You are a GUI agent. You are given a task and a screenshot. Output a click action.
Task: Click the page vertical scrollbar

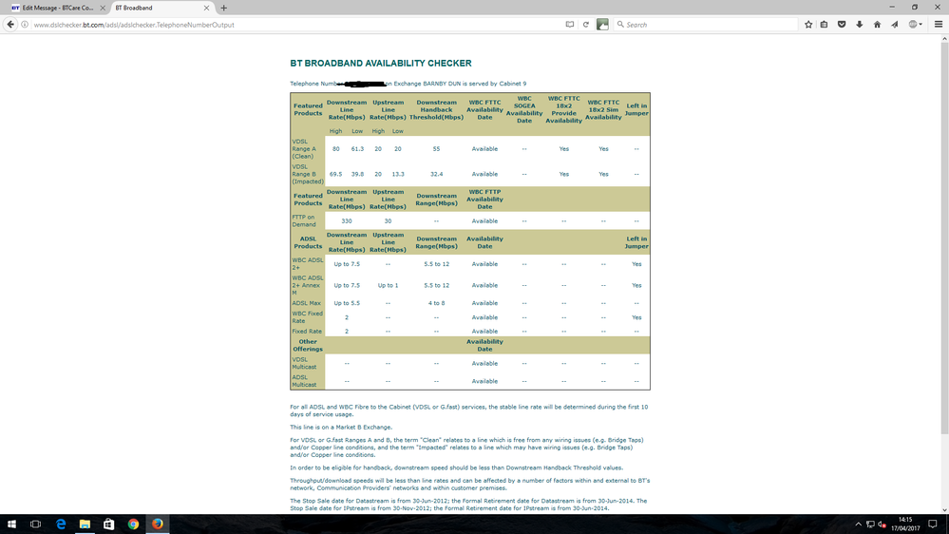point(944,237)
